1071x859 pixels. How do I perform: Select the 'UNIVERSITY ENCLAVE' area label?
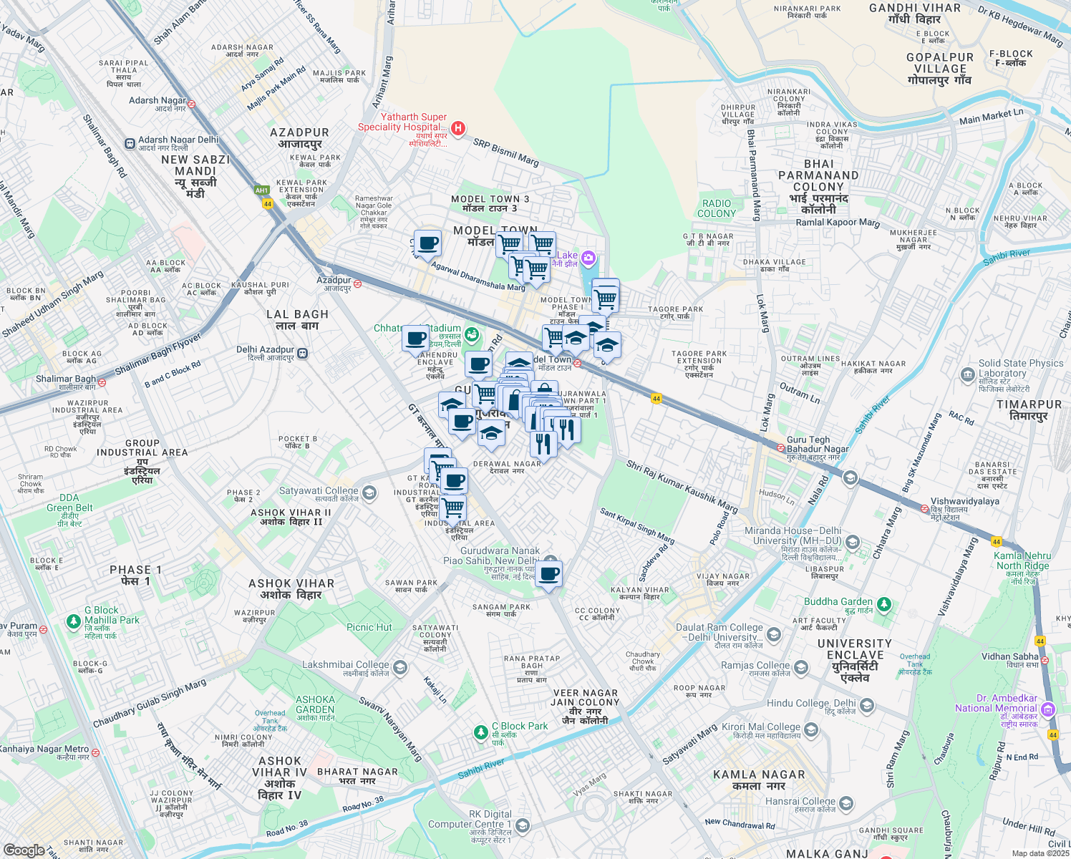855,649
